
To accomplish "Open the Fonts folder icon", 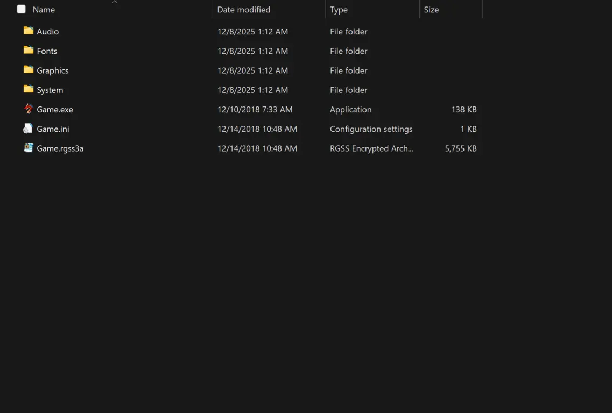I will (29, 51).
